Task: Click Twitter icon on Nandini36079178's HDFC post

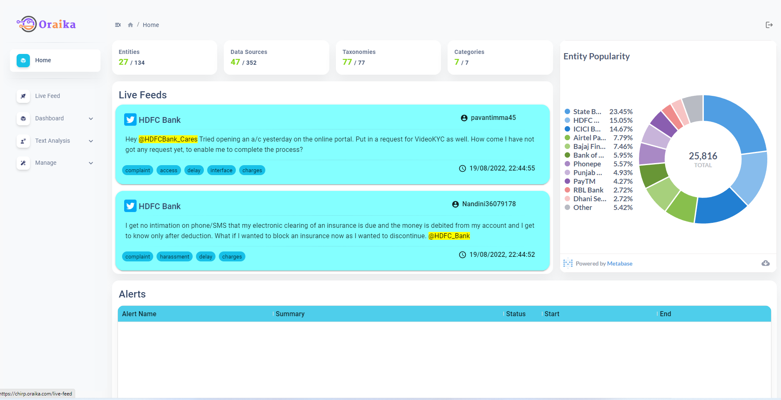Action: tap(130, 206)
